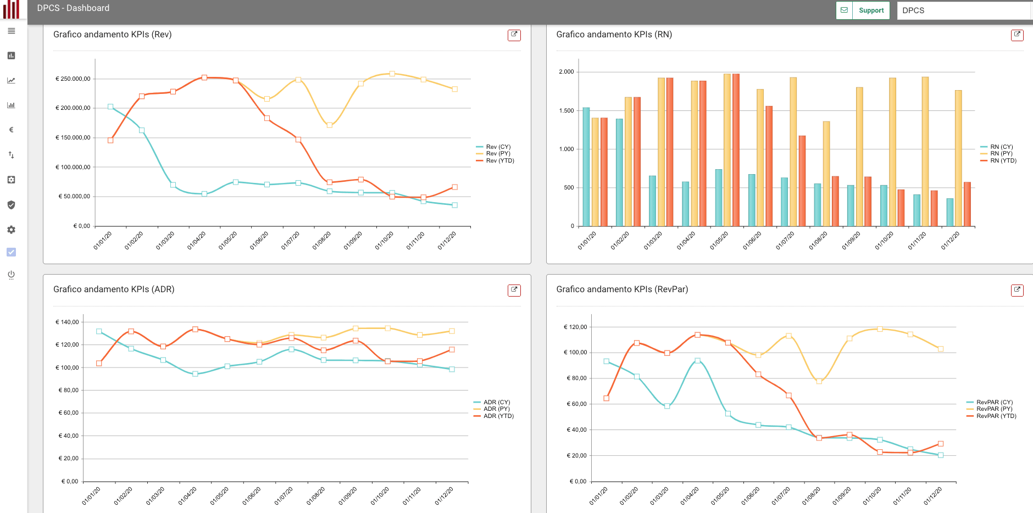Viewport: 1033px width, 513px height.
Task: Open the settings gear icon in sidebar
Action: coord(11,230)
